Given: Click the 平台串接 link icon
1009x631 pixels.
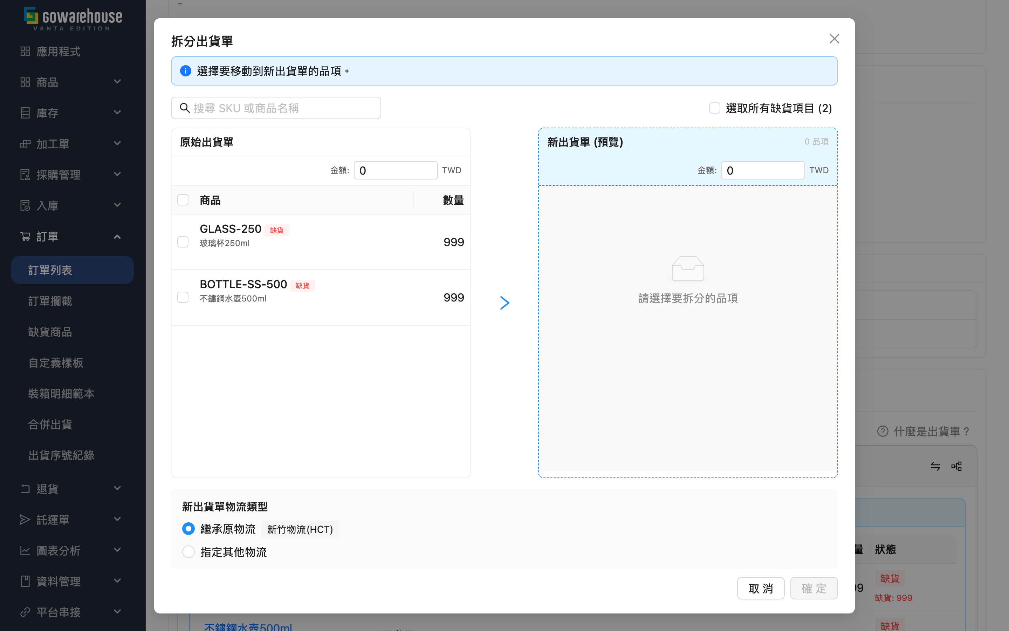Looking at the screenshot, I should coord(25,612).
